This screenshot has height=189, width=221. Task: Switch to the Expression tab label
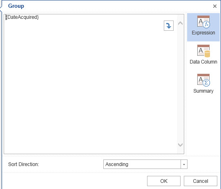click(x=203, y=33)
